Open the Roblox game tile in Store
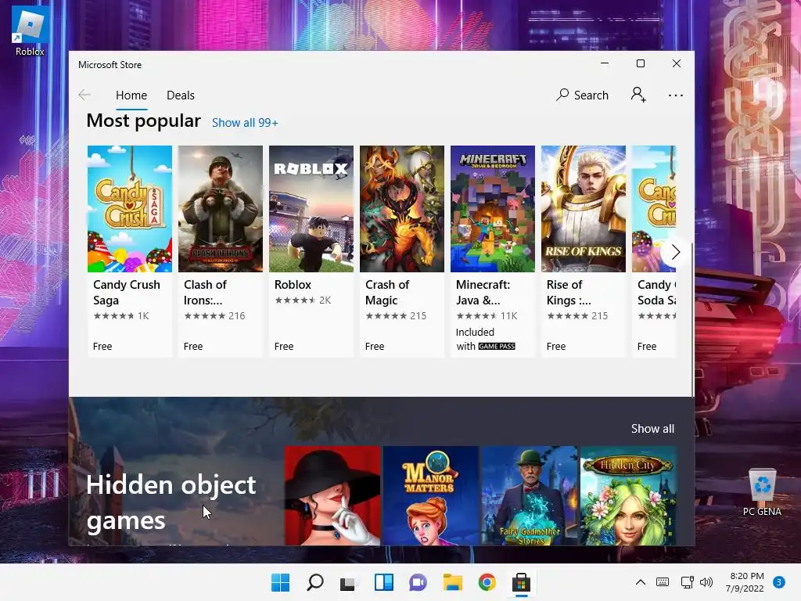The width and height of the screenshot is (801, 601). [311, 250]
